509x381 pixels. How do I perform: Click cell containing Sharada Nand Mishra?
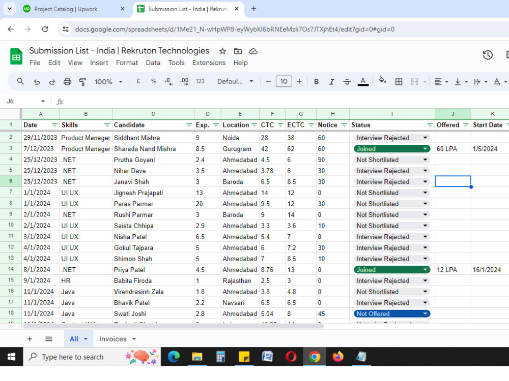[153, 149]
